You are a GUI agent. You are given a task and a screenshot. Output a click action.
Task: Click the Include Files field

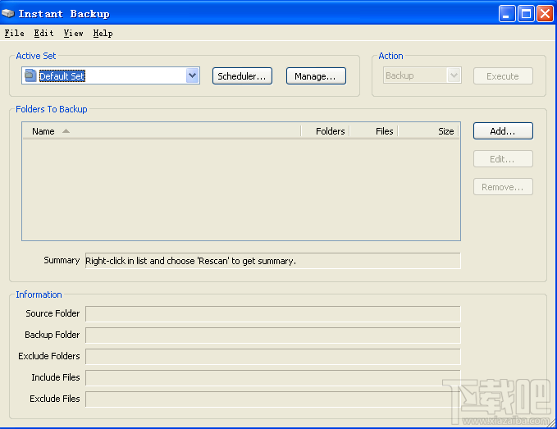point(273,378)
